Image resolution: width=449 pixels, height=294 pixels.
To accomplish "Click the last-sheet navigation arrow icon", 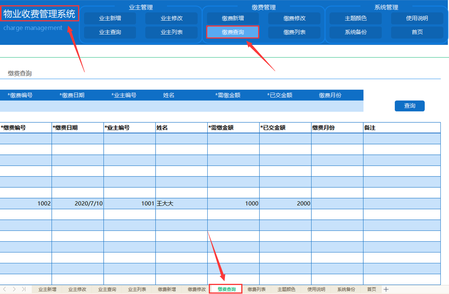I will click(x=23, y=289).
